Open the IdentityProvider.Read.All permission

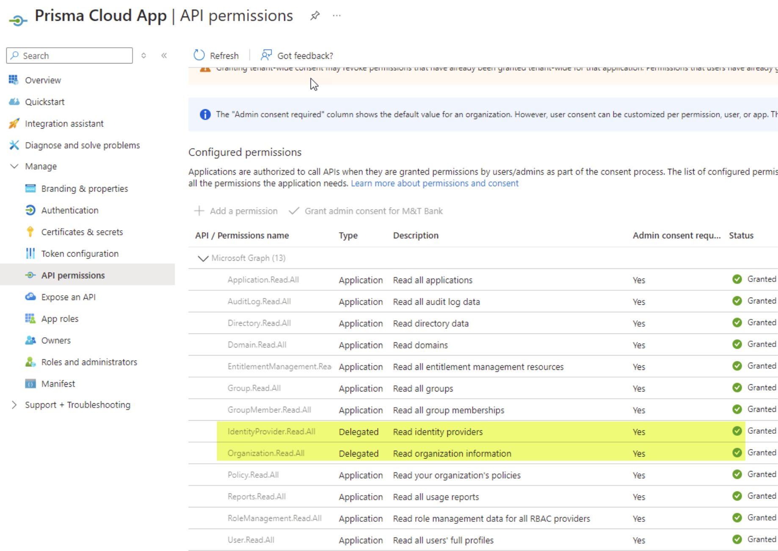pyautogui.click(x=271, y=432)
